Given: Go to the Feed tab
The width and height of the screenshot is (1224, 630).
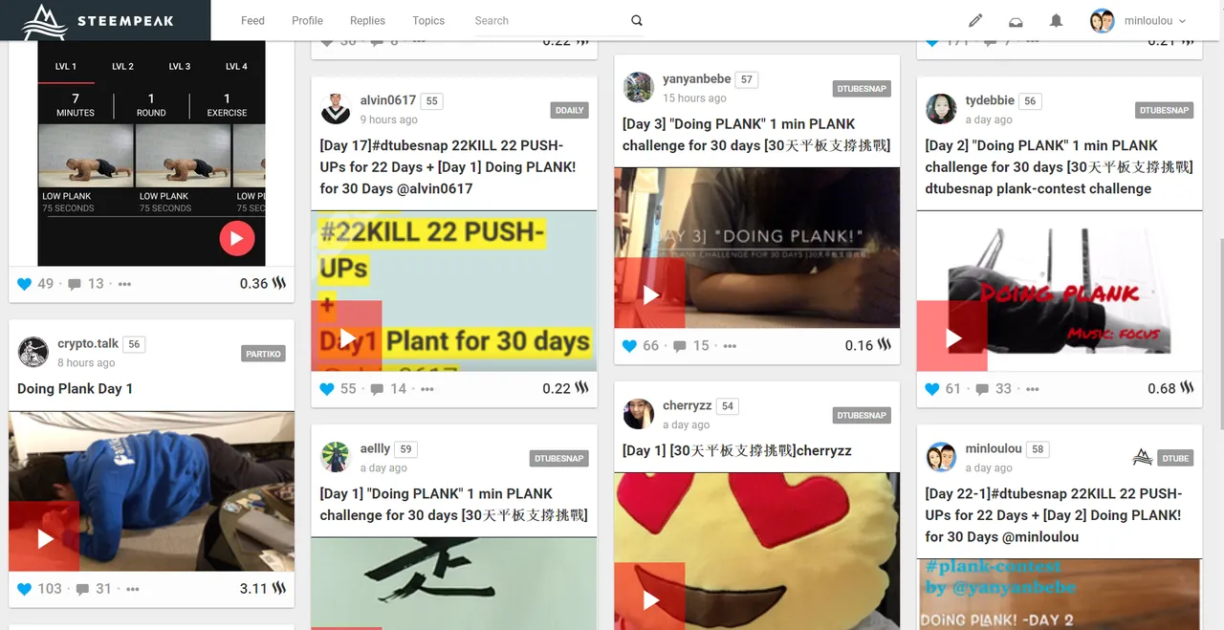Looking at the screenshot, I should tap(252, 20).
